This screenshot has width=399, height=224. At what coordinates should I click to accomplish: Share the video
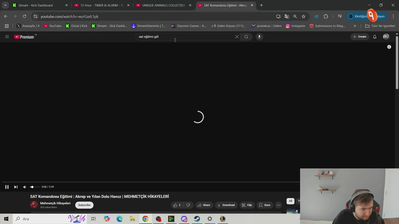point(204,205)
